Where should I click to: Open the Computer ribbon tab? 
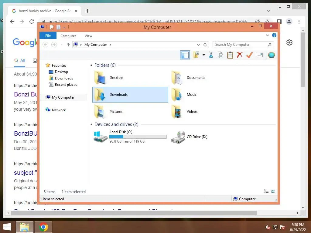[68, 36]
